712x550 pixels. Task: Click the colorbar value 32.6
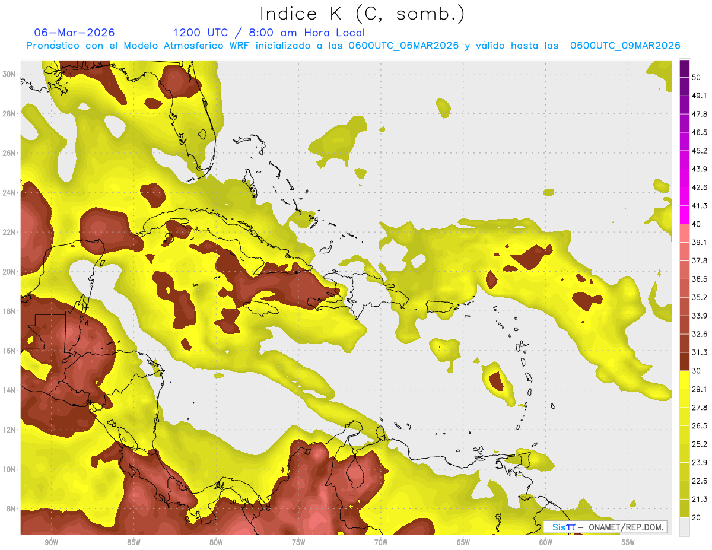click(x=700, y=334)
